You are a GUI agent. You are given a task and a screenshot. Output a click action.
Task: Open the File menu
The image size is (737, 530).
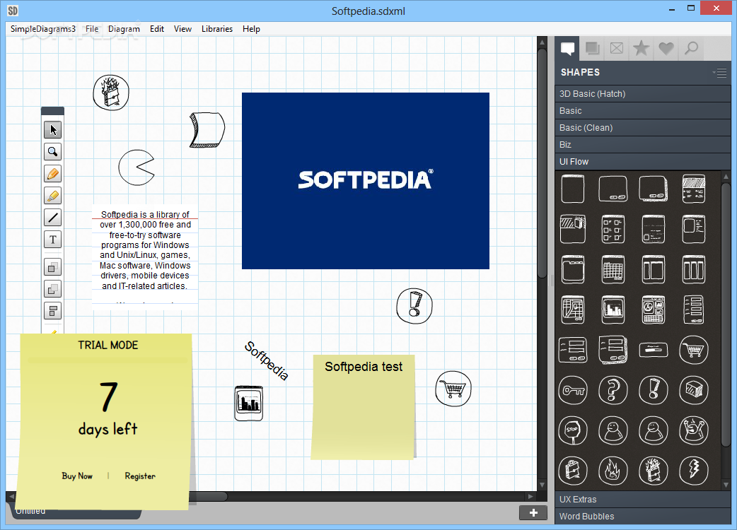(x=92, y=29)
